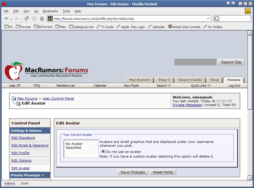
Task: Click the folder icon beside Mac Forums breadcrumb
Action: [14, 98]
